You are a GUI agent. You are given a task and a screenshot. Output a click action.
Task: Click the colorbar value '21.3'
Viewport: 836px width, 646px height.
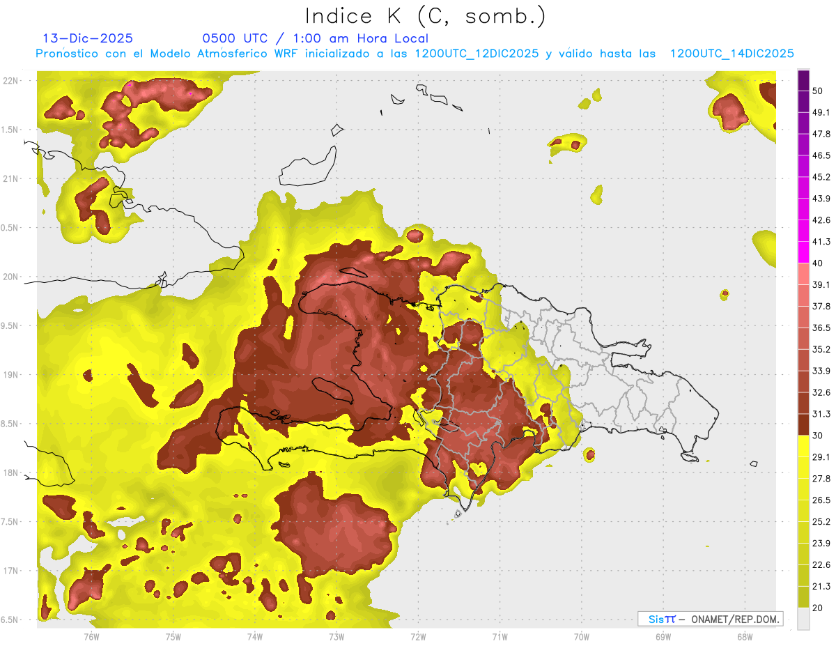click(821, 587)
